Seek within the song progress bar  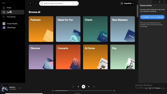point(83,91)
